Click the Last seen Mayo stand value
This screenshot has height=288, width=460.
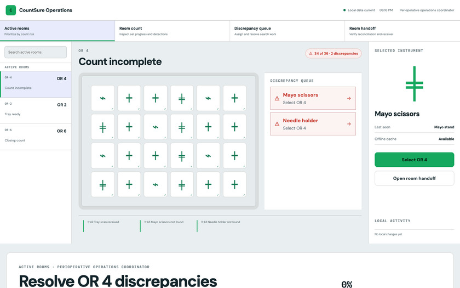pyautogui.click(x=444, y=127)
